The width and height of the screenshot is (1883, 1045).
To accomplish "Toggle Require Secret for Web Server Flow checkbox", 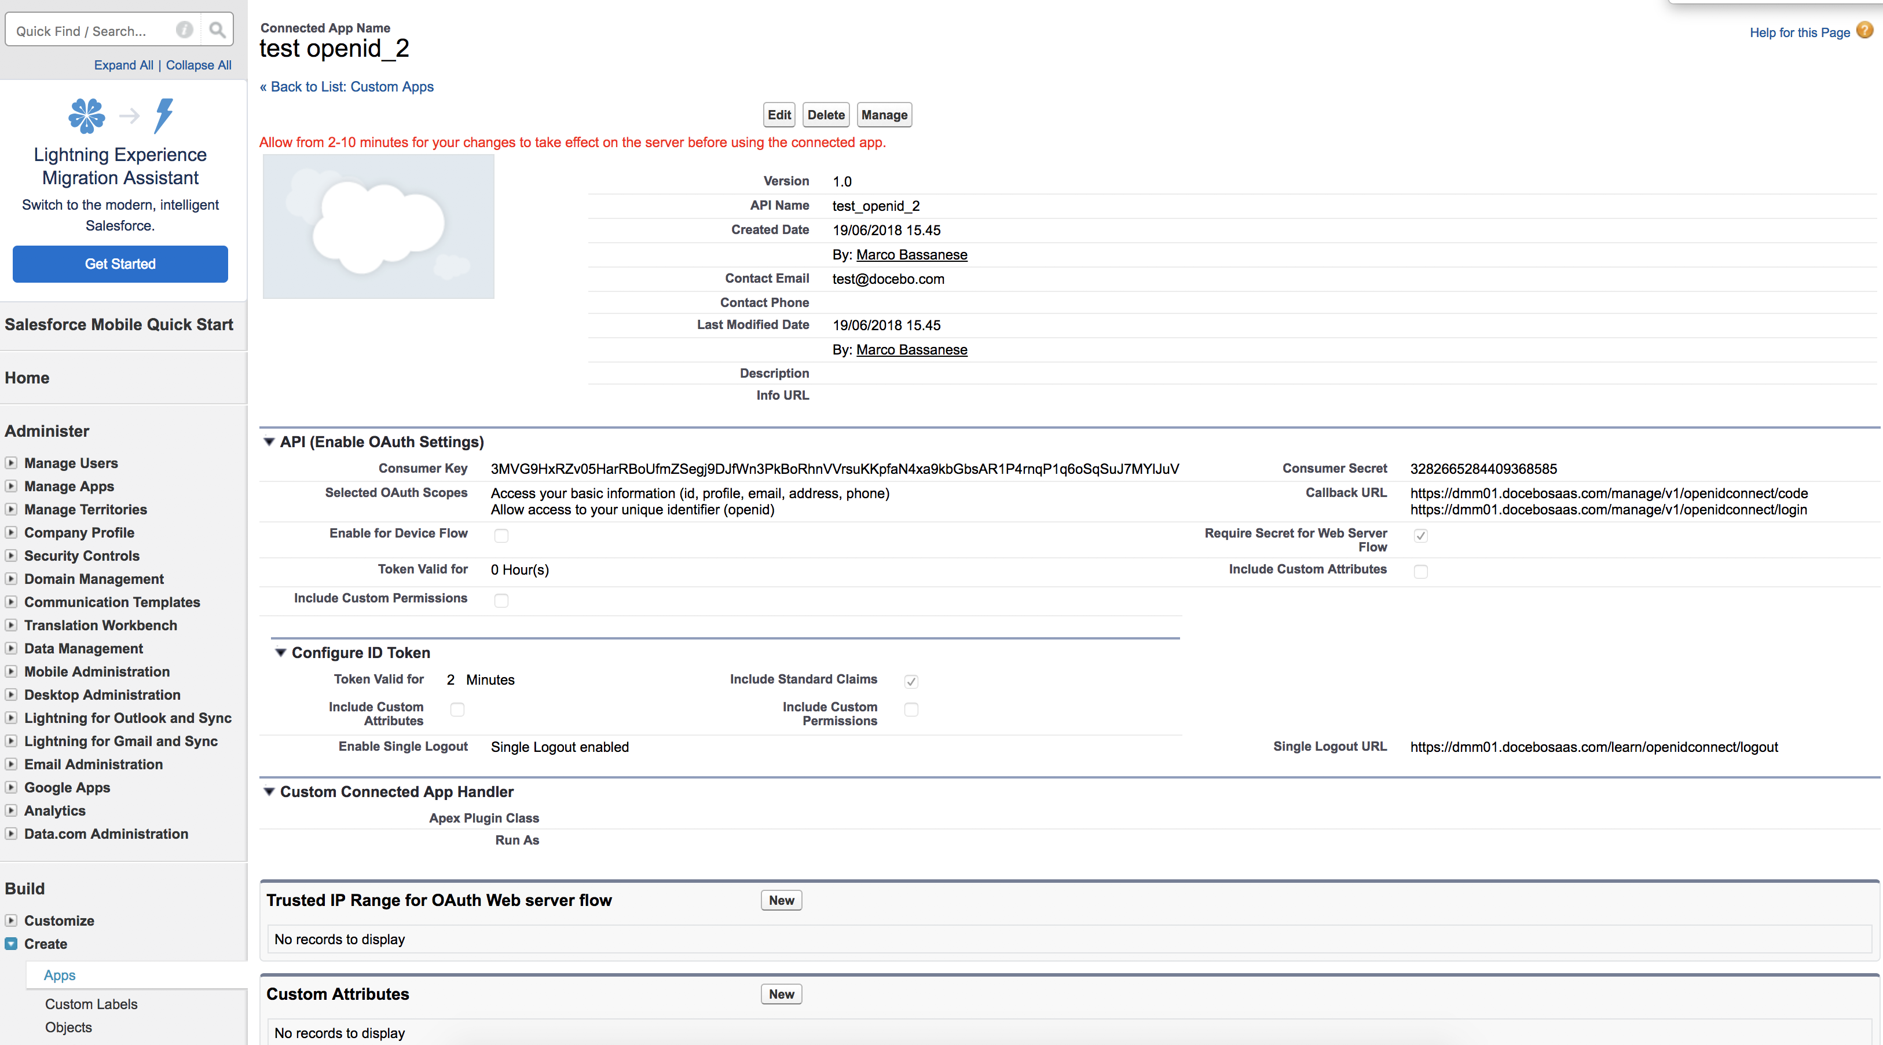I will tap(1421, 536).
